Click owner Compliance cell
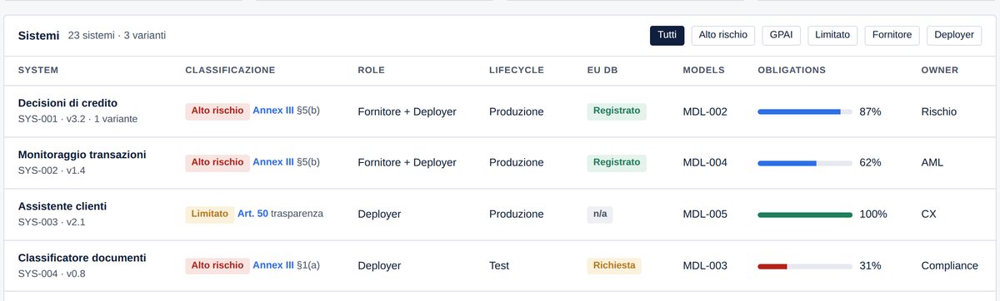 (949, 266)
